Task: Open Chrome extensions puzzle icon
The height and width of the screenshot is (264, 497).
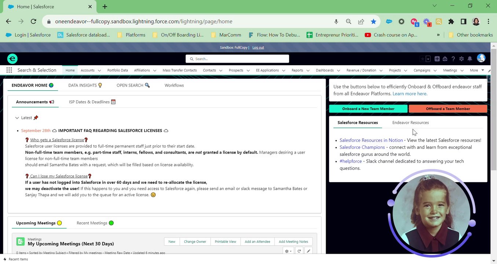Action: coord(451,22)
